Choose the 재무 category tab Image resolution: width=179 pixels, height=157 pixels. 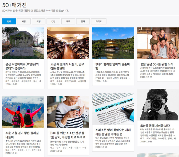[x=68, y=21]
